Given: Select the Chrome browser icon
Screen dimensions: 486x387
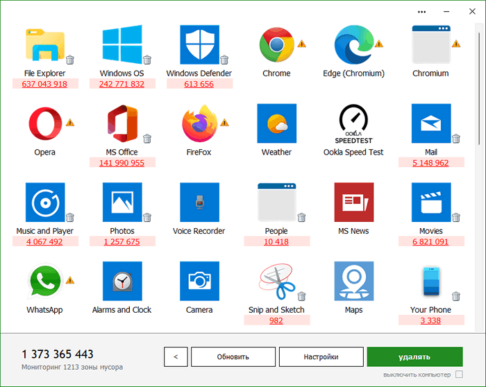Looking at the screenshot, I should [x=277, y=44].
